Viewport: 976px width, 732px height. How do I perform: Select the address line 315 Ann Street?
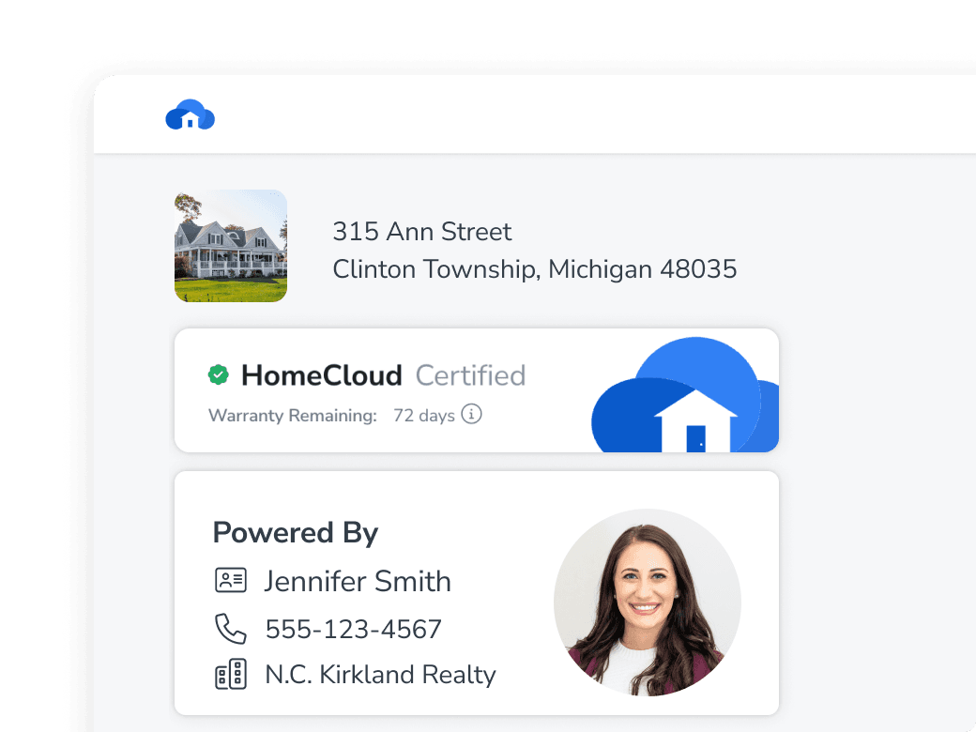[x=422, y=232]
